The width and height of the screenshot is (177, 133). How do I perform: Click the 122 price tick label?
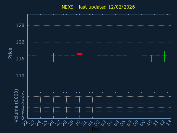click(20, 42)
